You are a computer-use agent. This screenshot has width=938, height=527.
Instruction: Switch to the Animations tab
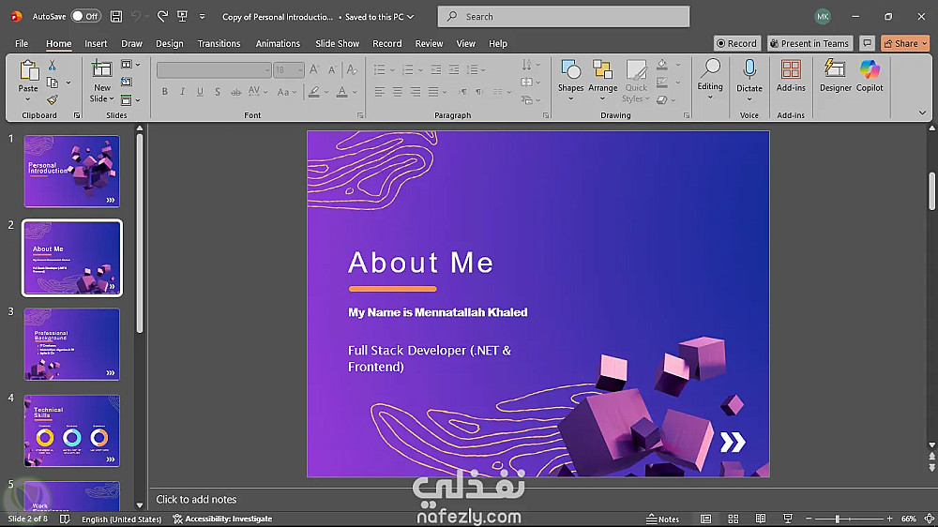tap(278, 43)
